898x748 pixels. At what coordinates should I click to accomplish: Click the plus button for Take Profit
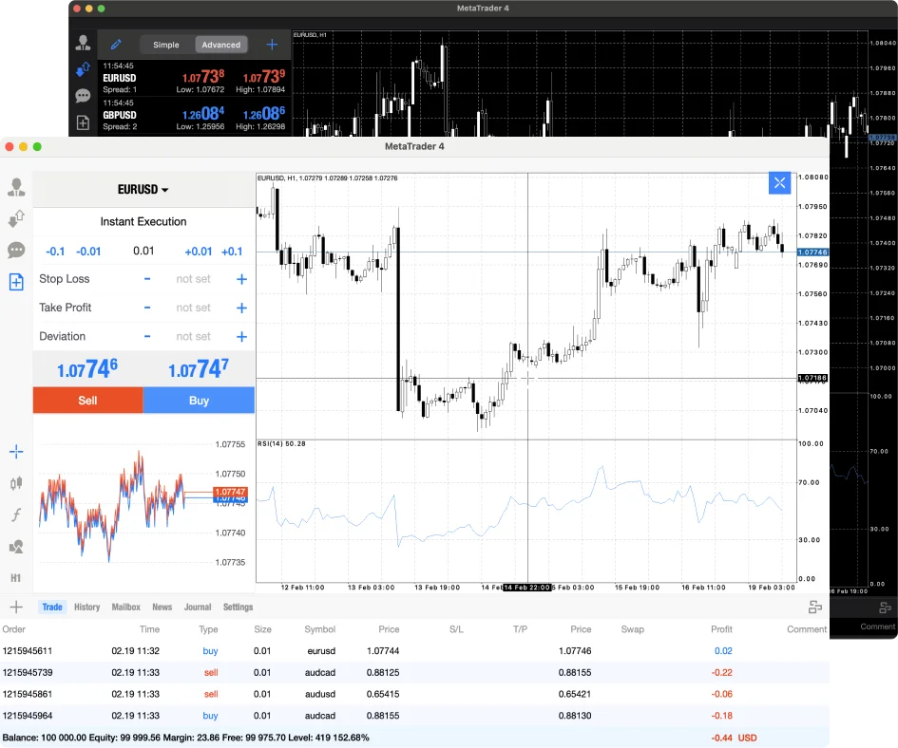241,308
